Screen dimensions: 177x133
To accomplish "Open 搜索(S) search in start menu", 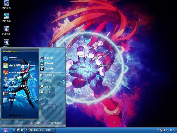I will (x=45, y=87).
